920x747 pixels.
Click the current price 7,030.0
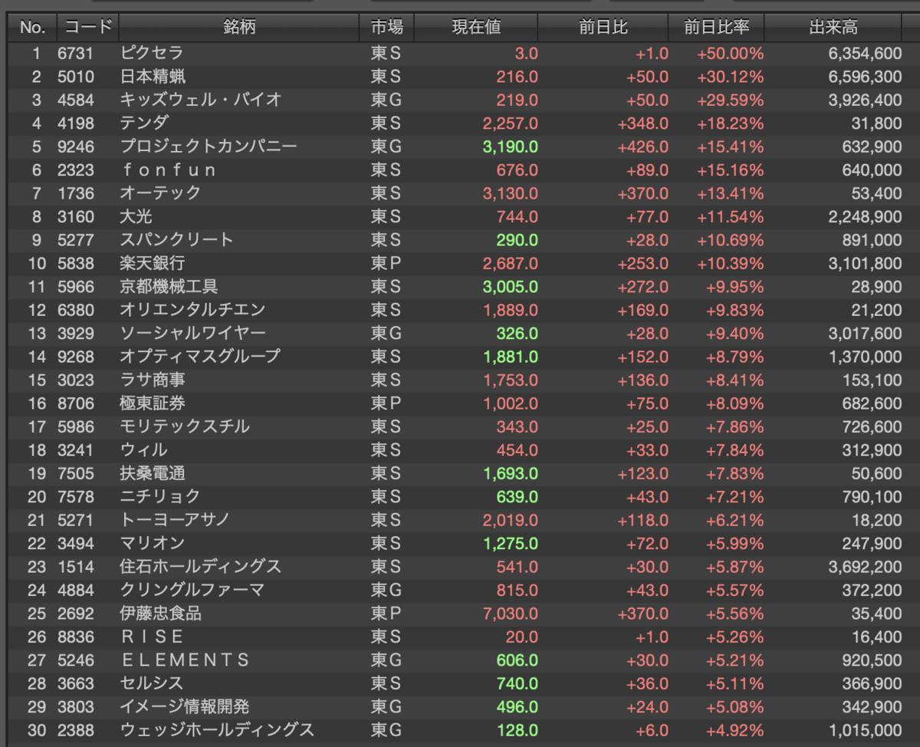(x=511, y=613)
